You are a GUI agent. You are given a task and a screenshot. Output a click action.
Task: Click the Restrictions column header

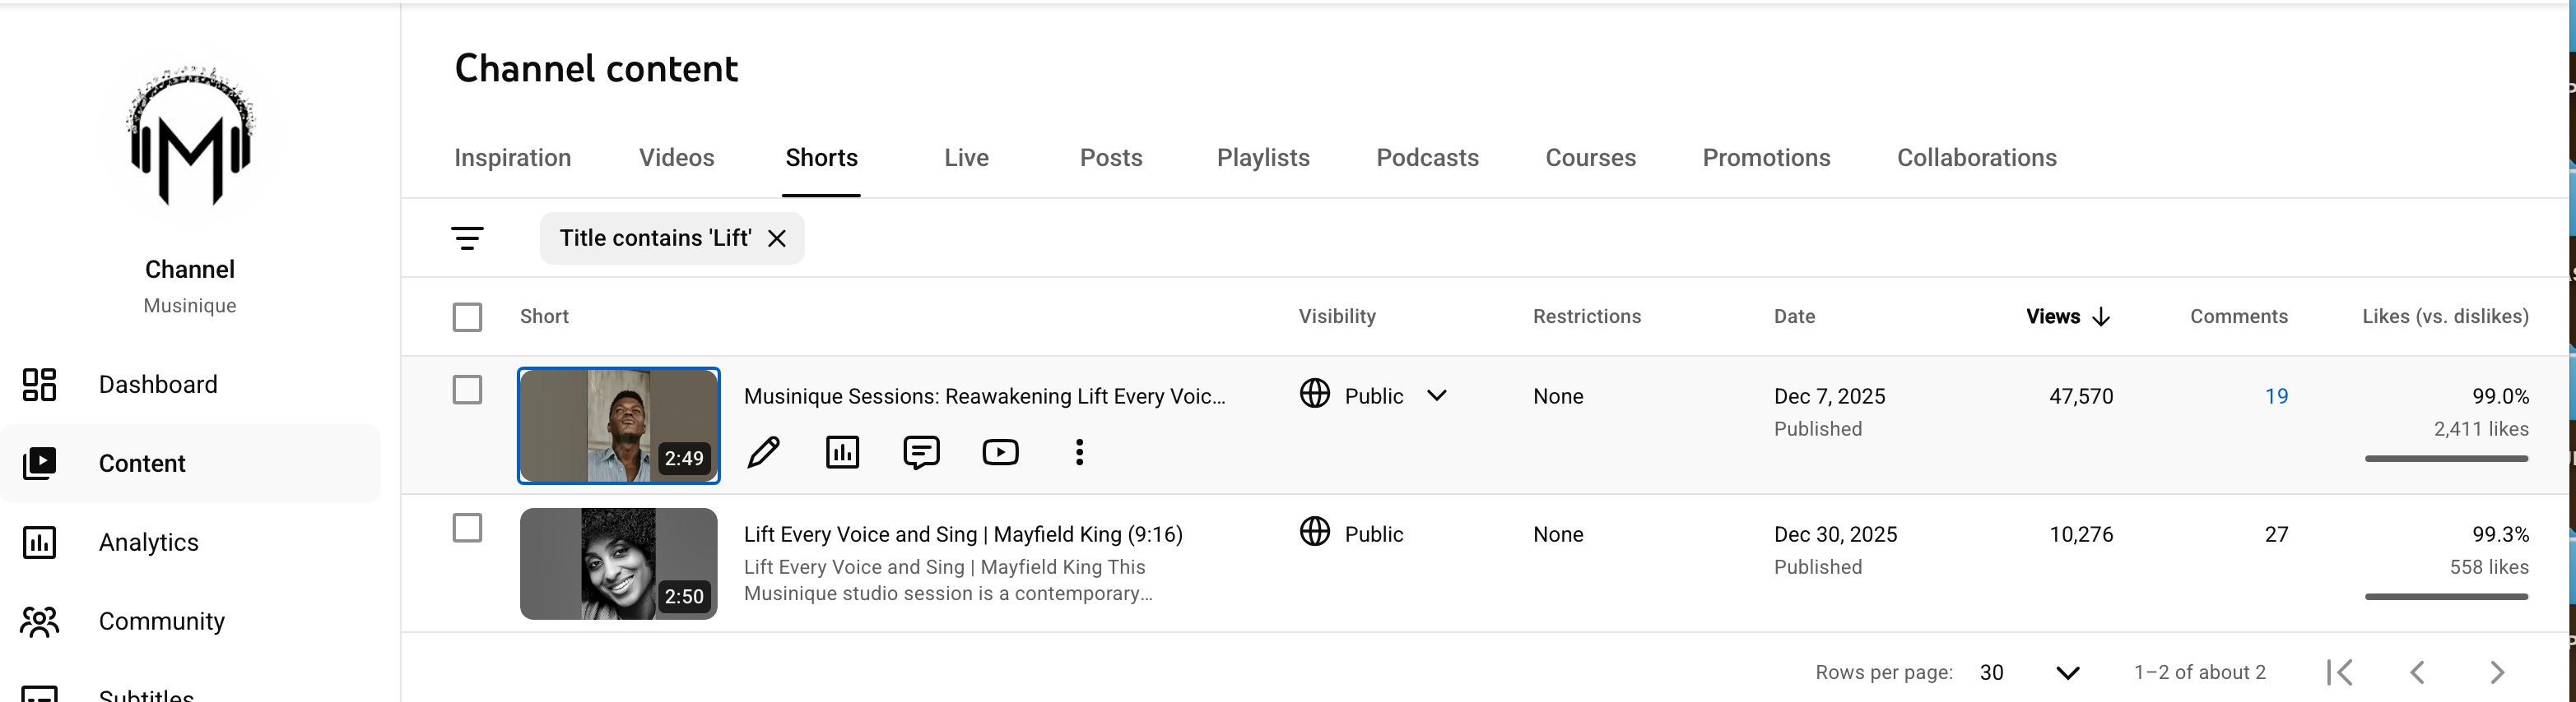point(1587,316)
